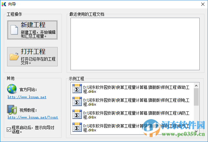Viewport: 208px width, 142px height.
Task: Click the film and music icon beside 视频教程
Action: pyautogui.click(x=12, y=109)
